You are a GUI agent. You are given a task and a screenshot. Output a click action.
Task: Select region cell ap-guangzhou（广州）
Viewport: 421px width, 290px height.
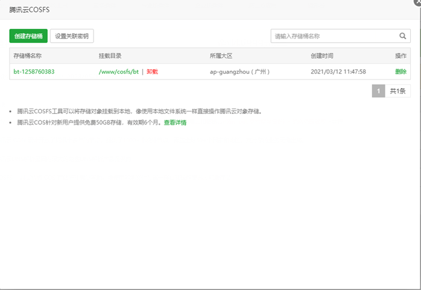(240, 72)
